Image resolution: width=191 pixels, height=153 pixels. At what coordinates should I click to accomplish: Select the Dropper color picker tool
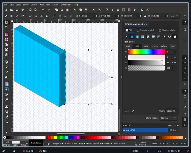tap(7, 95)
